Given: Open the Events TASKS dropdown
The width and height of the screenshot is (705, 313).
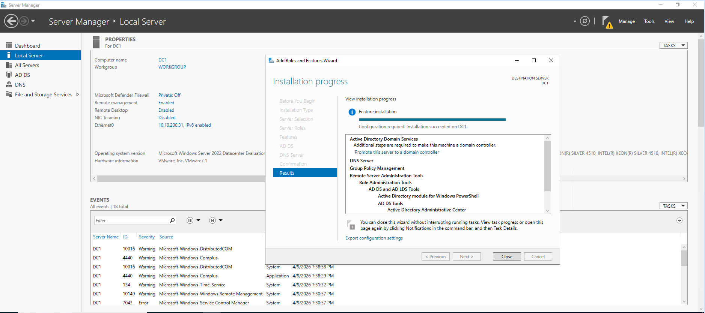Looking at the screenshot, I should [673, 206].
